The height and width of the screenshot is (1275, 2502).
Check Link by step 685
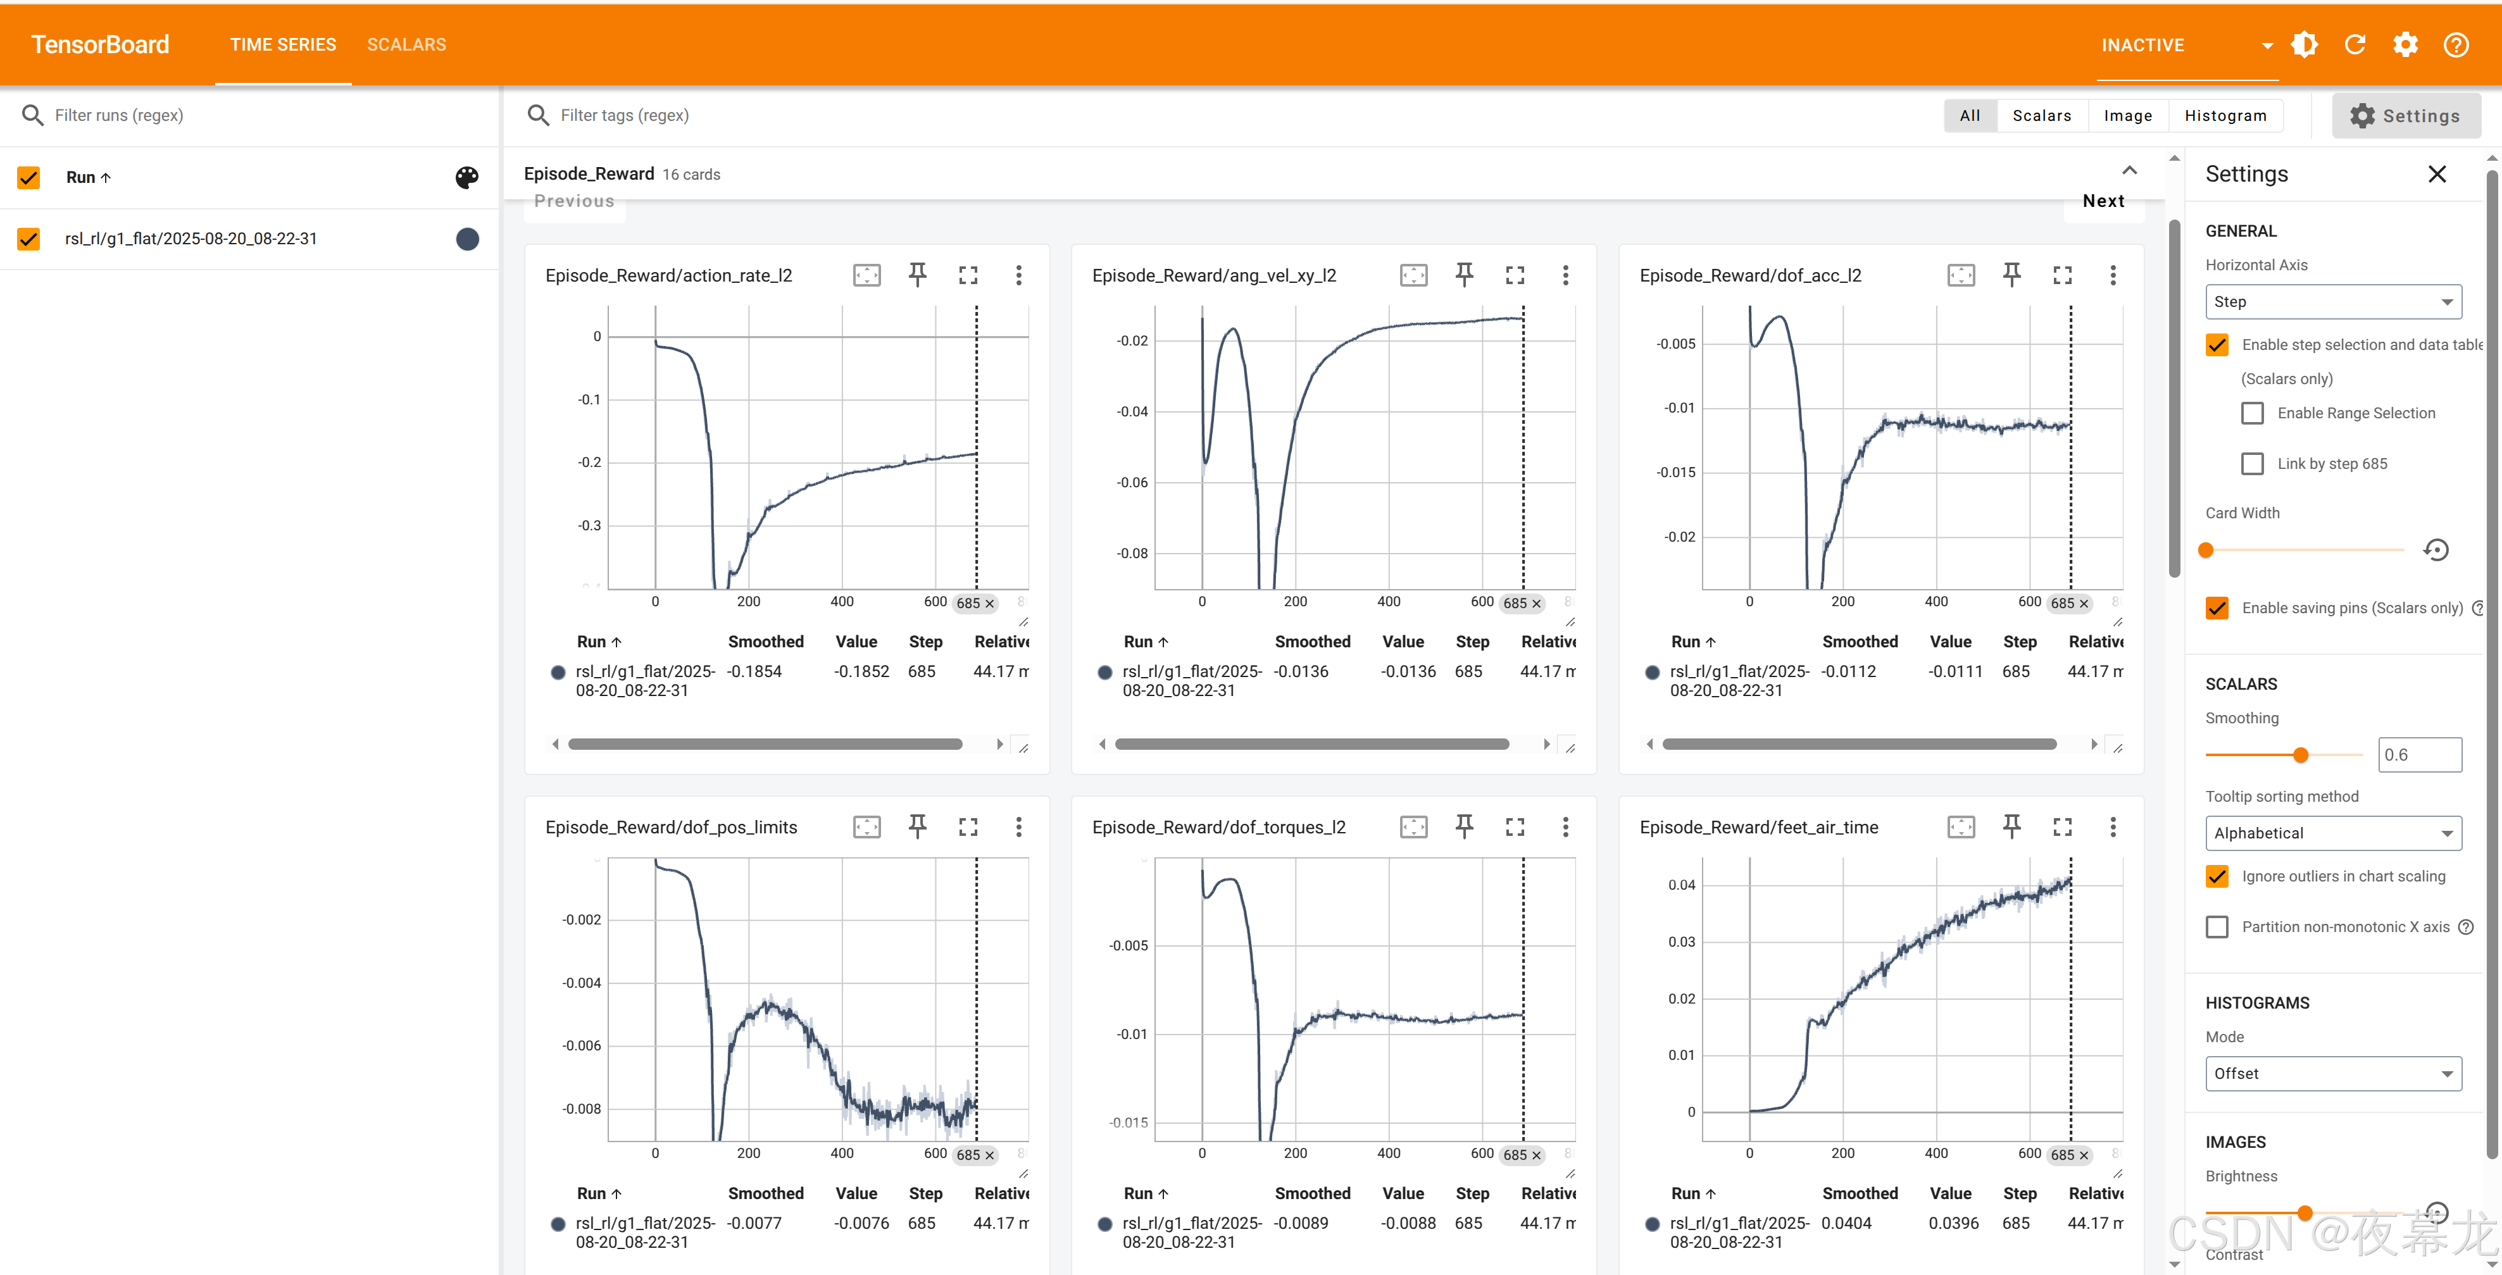coord(2251,463)
